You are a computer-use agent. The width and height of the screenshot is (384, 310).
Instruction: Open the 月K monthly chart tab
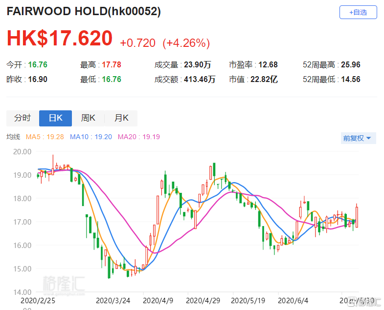point(121,118)
